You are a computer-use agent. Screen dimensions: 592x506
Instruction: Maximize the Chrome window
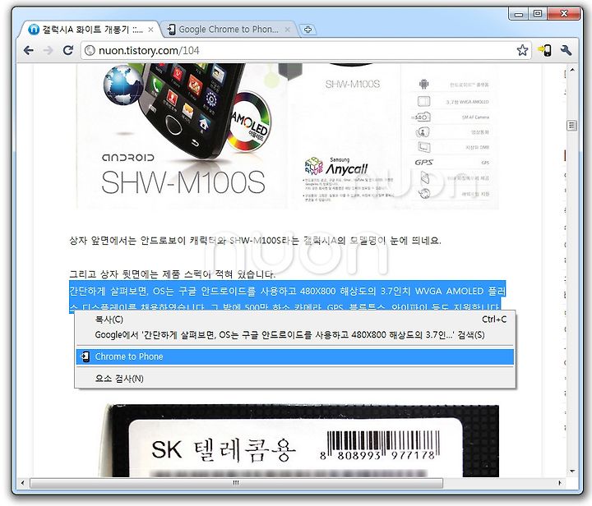pos(538,14)
